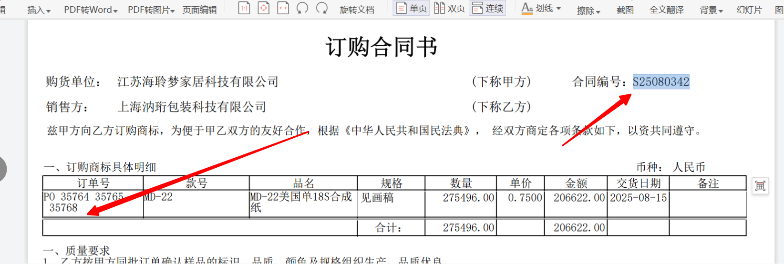The height and width of the screenshot is (264, 784).
Task: Rotate page counterclockwise
Action: click(x=302, y=8)
